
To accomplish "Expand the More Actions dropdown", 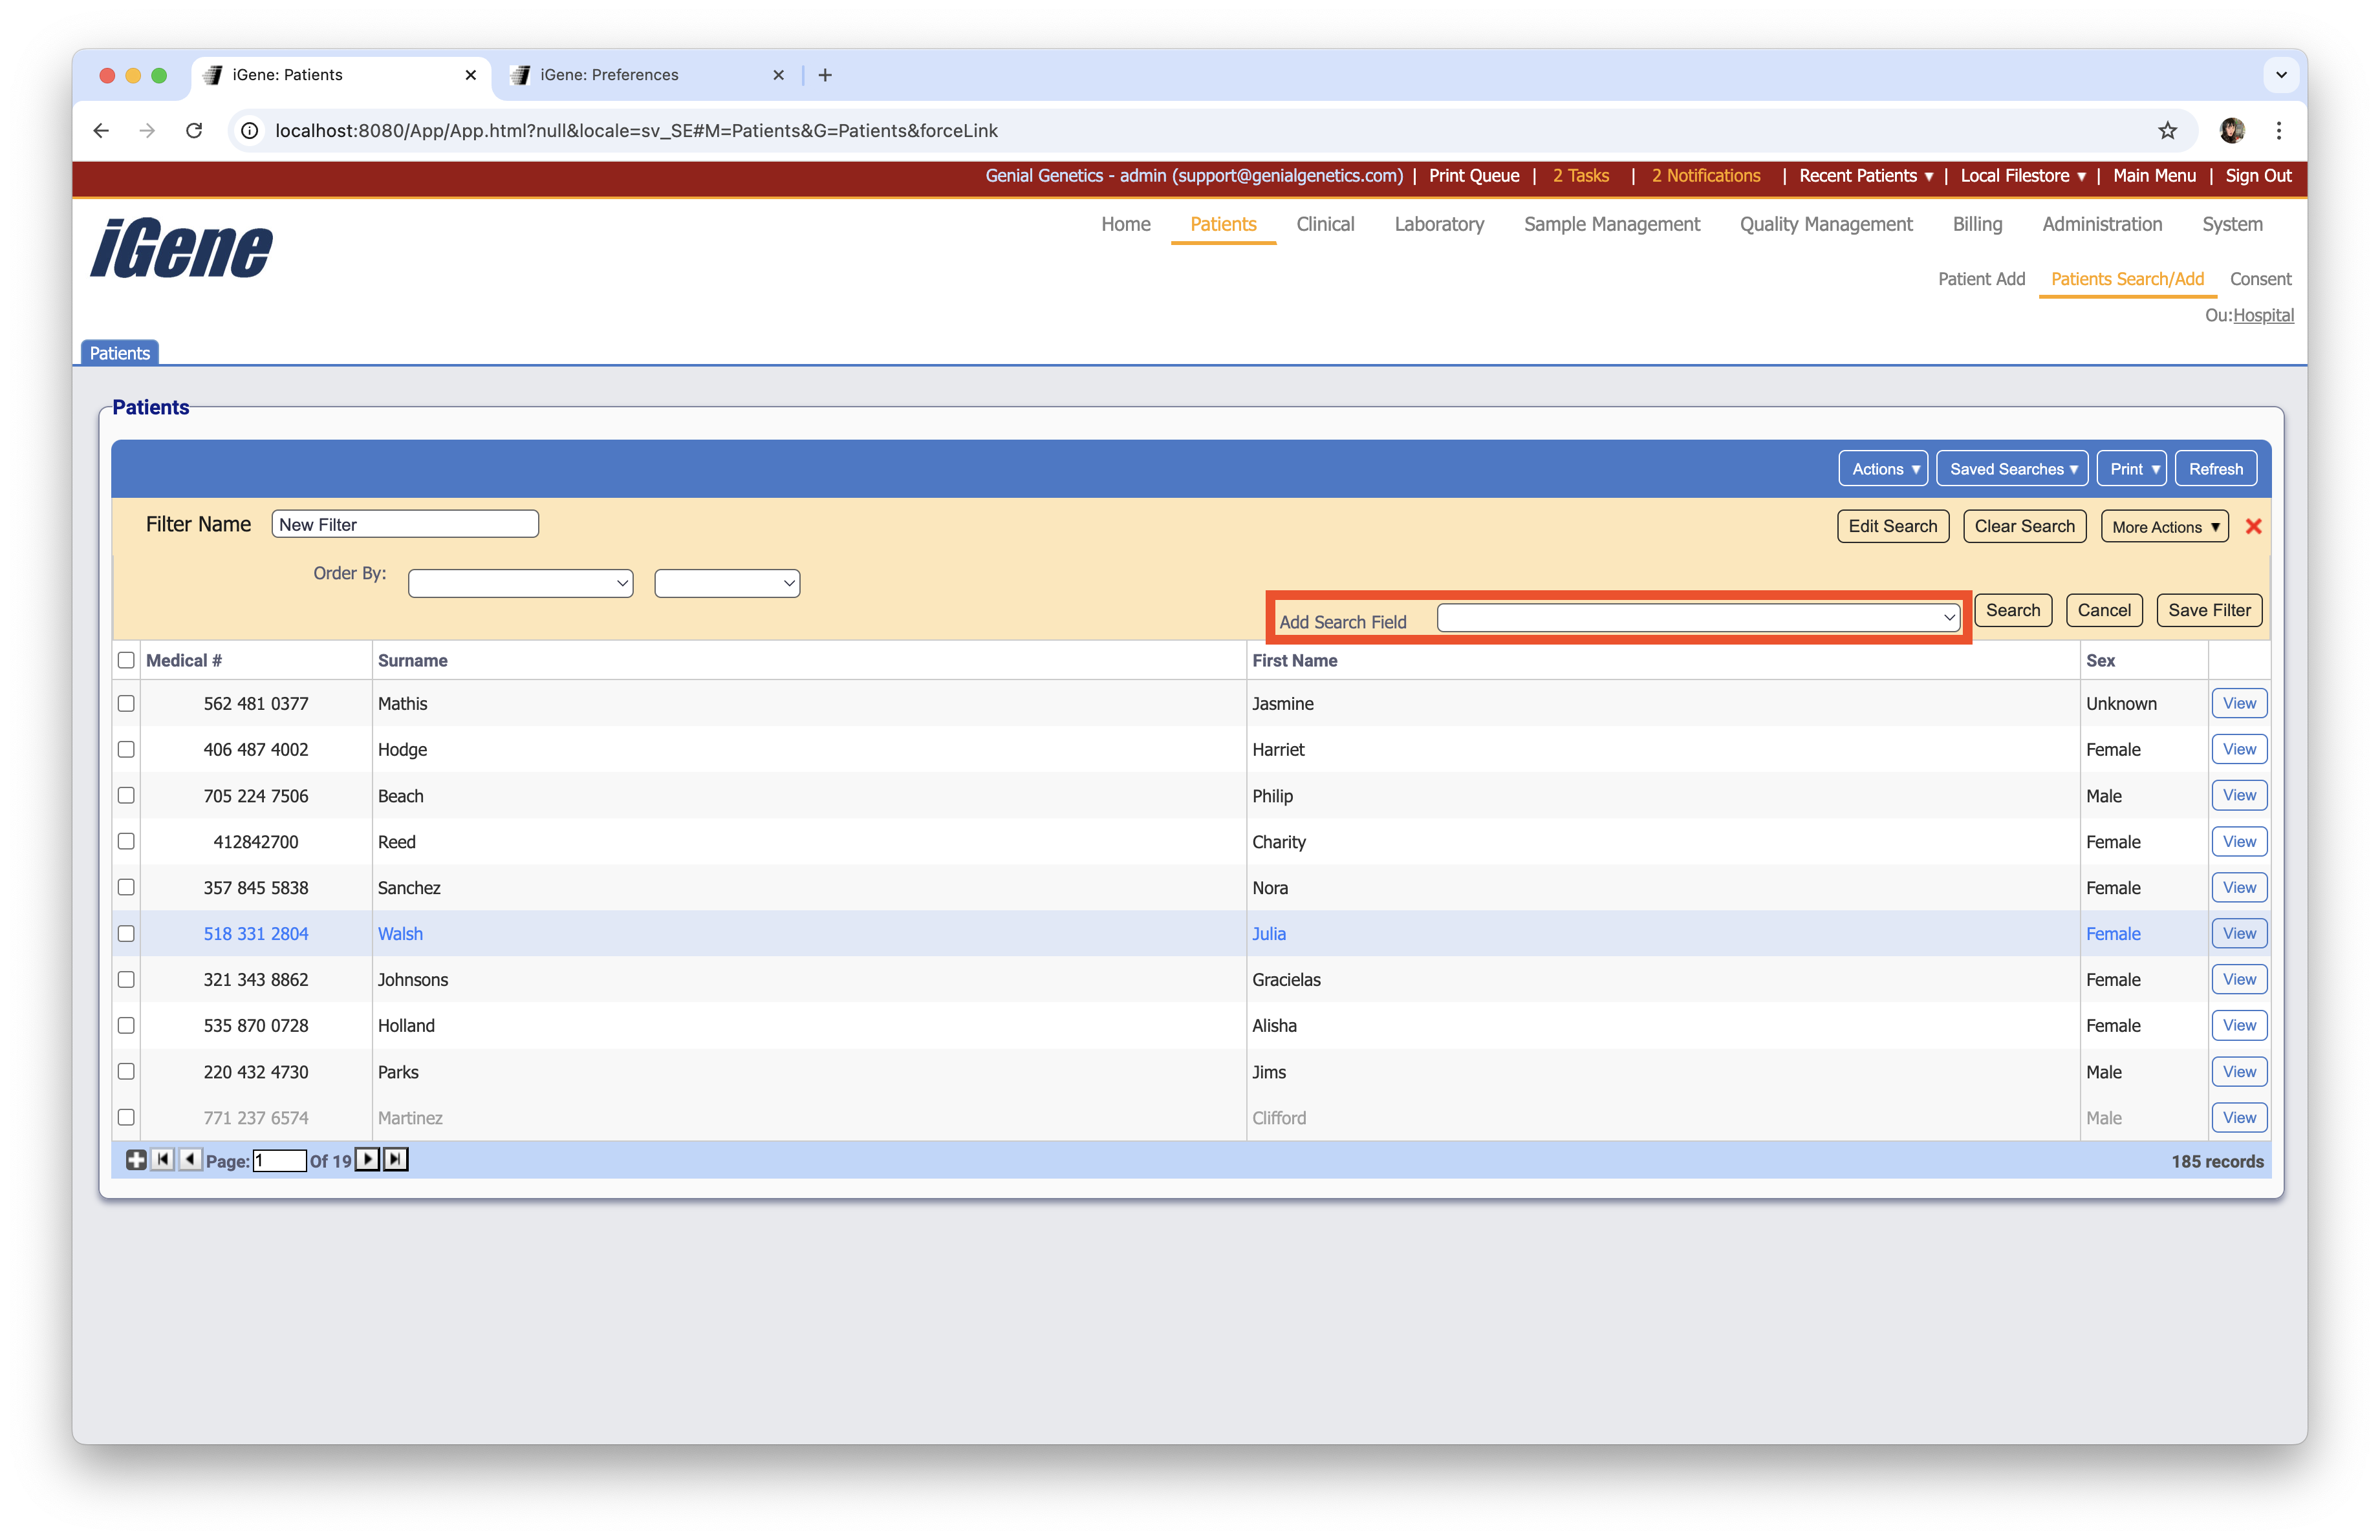I will [x=2164, y=526].
